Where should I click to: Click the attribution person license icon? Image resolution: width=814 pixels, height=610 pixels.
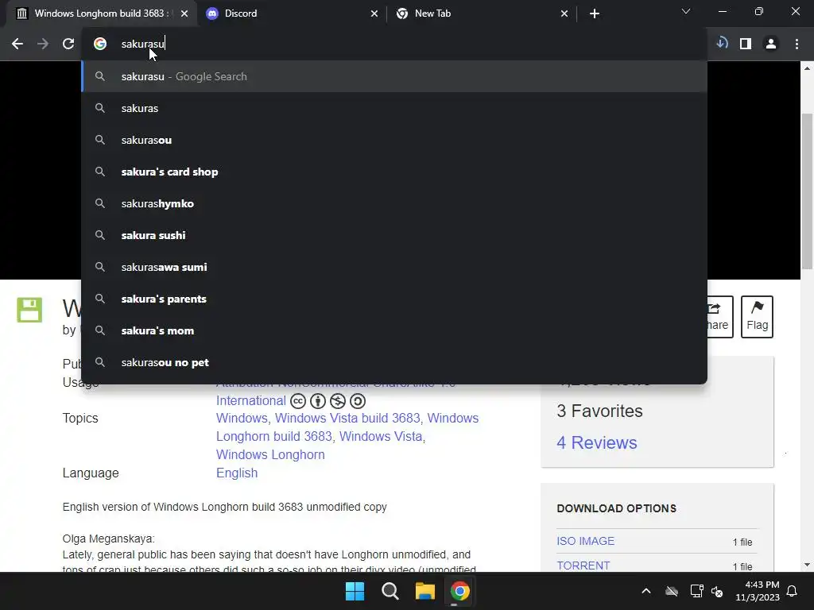[x=318, y=401]
